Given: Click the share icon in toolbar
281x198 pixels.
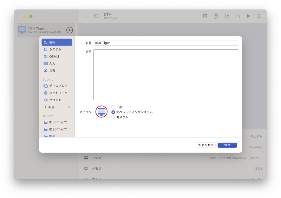Looking at the screenshot, I should [x=238, y=16].
